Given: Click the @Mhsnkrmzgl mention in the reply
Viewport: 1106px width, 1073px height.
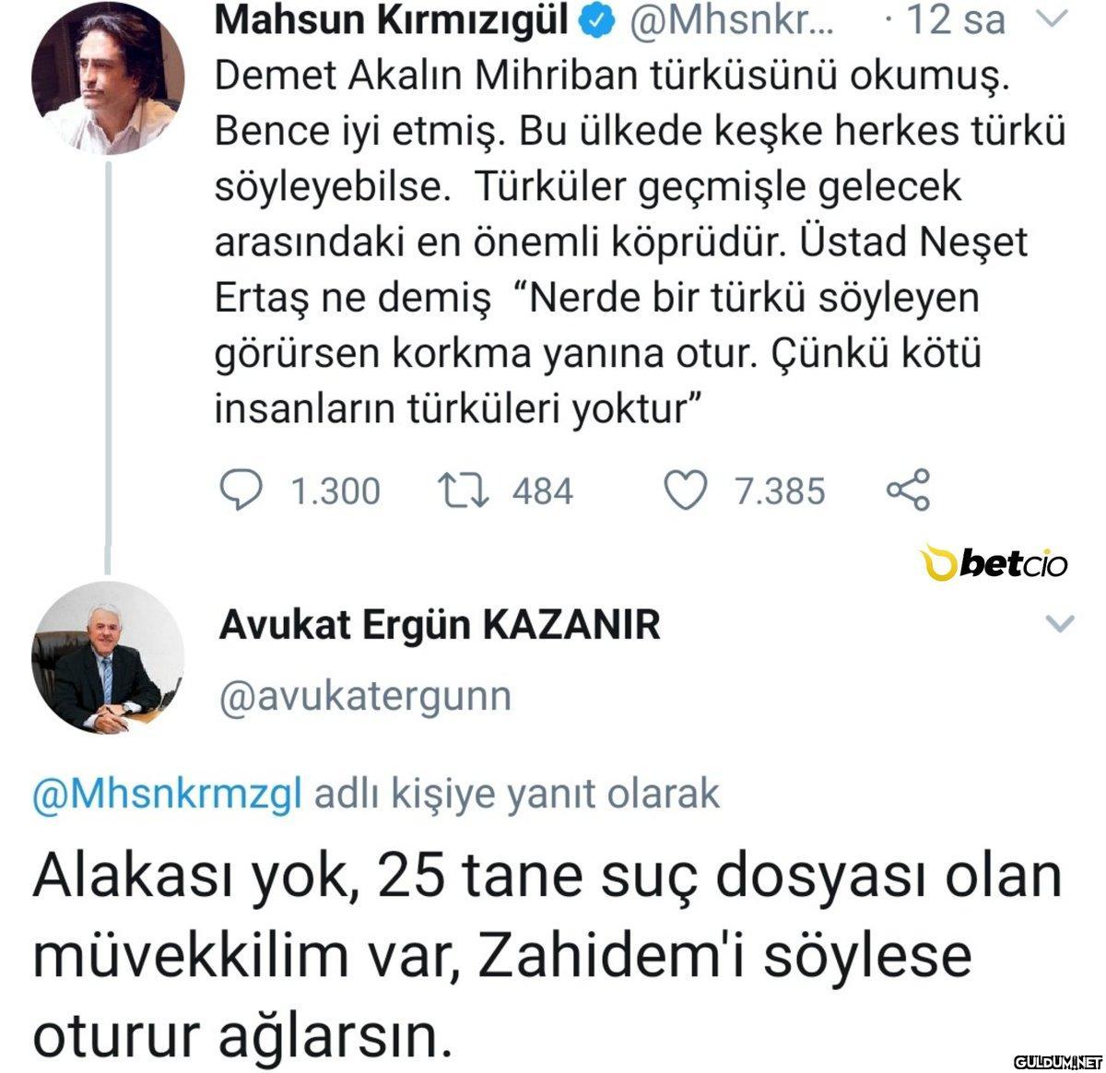Looking at the screenshot, I should (168, 793).
